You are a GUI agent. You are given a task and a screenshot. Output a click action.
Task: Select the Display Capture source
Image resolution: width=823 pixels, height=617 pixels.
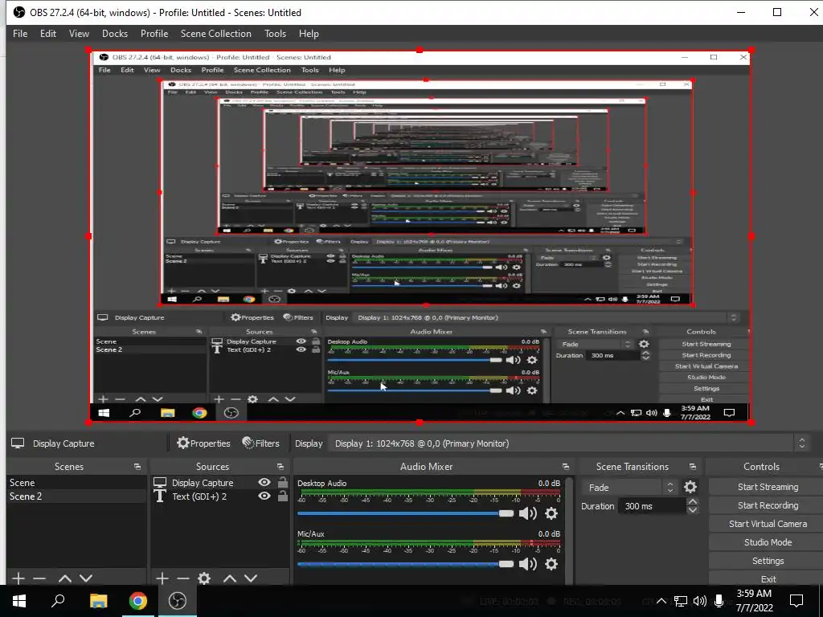click(203, 483)
